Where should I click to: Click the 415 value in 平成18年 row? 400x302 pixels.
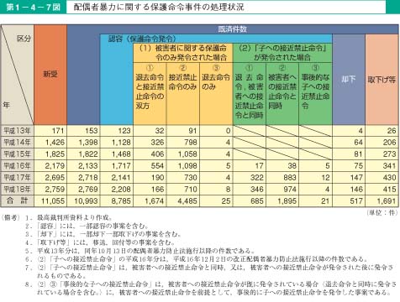pos(389,190)
